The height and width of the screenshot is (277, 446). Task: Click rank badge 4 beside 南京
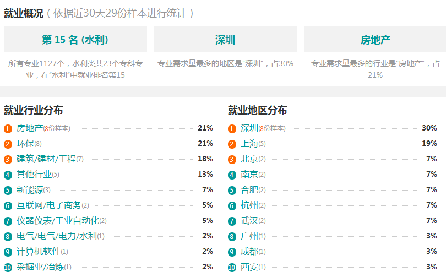click(x=232, y=175)
